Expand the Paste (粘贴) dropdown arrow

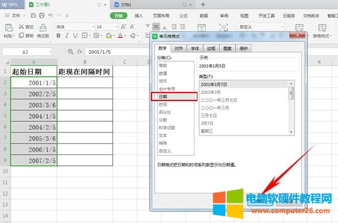click(x=13, y=36)
